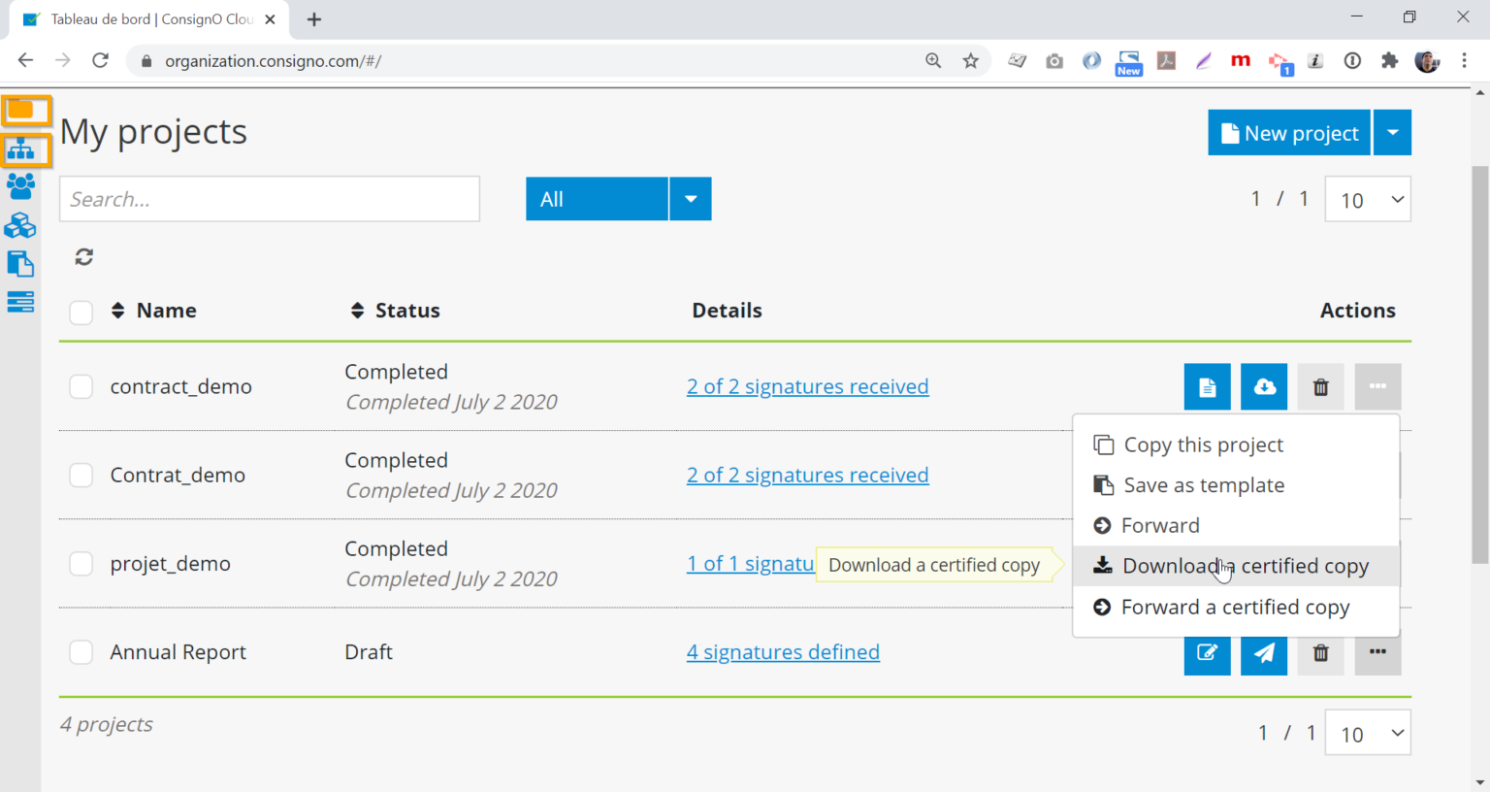Toggle the select-all checkbox in header

tap(81, 312)
